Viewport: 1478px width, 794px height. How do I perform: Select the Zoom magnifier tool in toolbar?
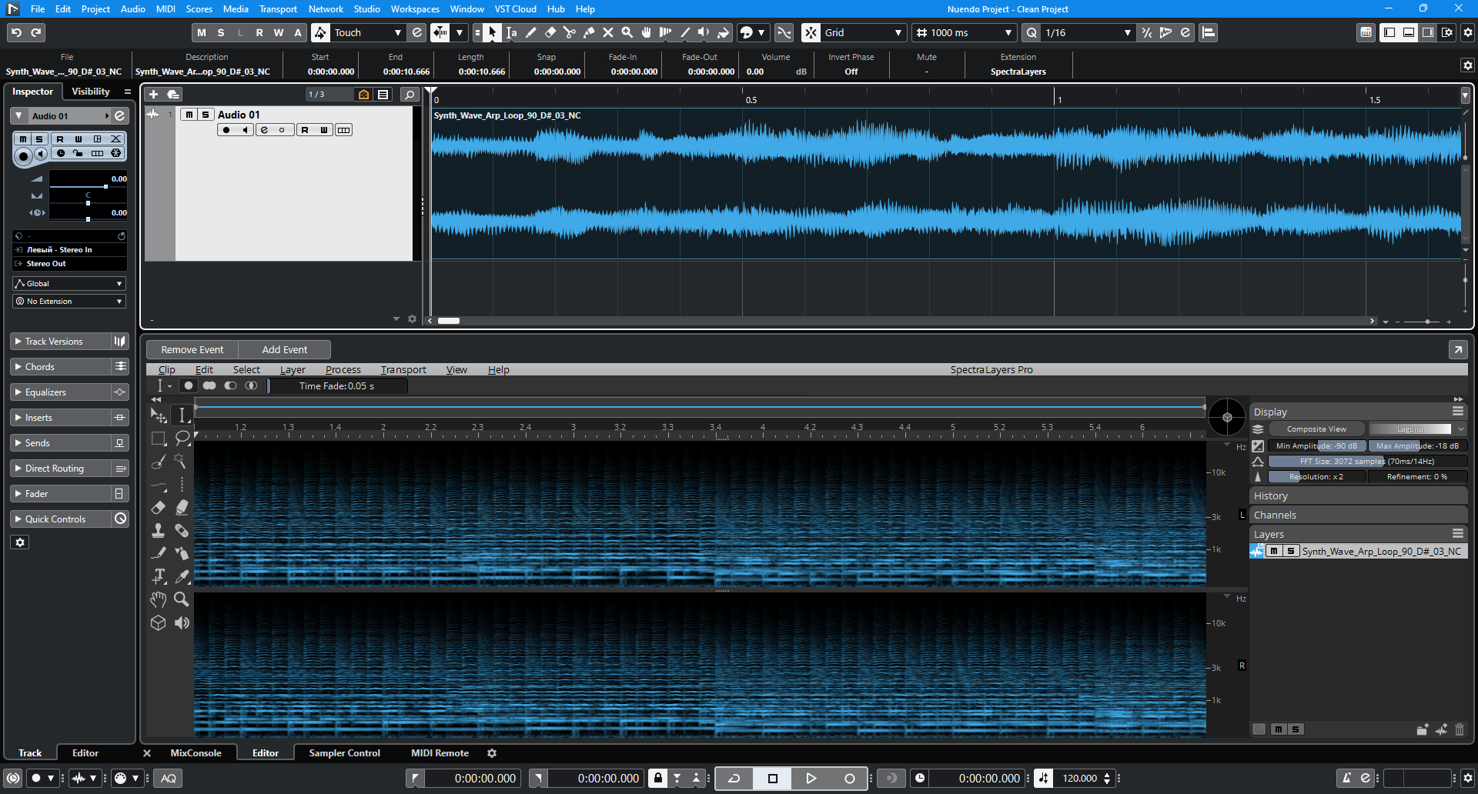pos(627,32)
